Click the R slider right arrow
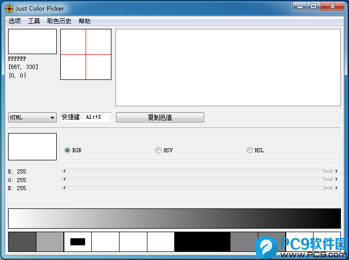 [x=336, y=171]
